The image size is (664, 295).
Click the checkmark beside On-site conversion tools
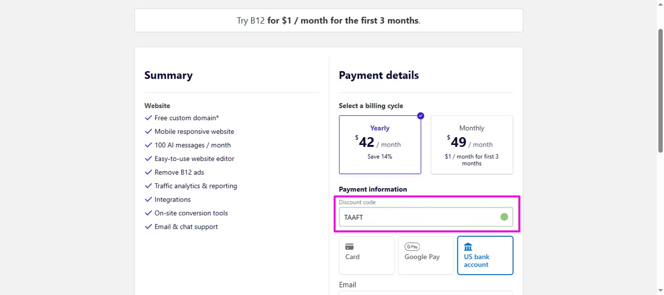[x=148, y=213]
